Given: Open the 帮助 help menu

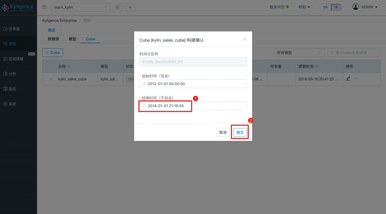Looking at the screenshot, I should pos(304,7).
